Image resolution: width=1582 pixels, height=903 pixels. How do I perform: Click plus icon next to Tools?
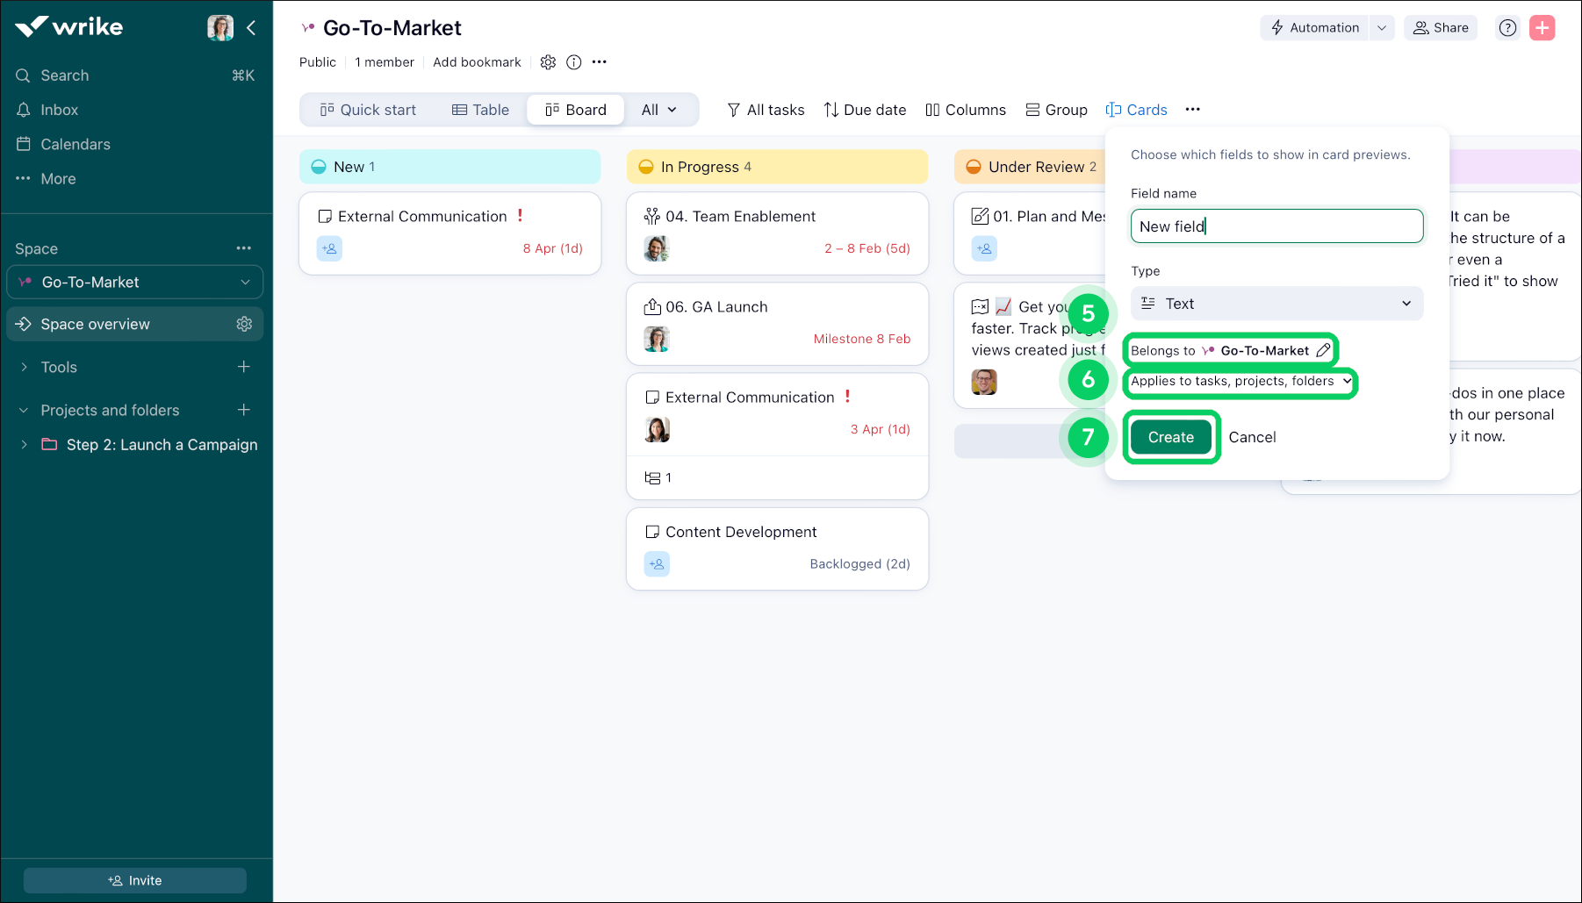[x=244, y=367]
